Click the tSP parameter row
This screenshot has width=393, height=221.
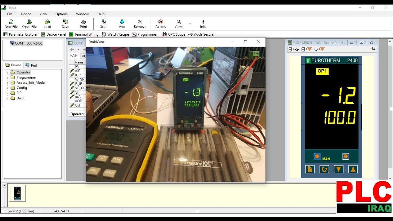[x=77, y=71]
